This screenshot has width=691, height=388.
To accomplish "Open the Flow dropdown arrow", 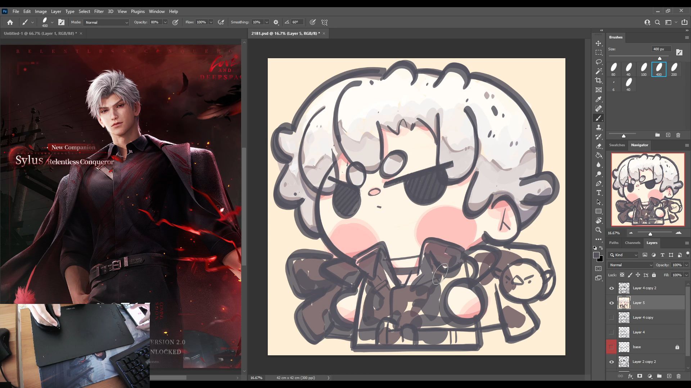I will click(211, 22).
